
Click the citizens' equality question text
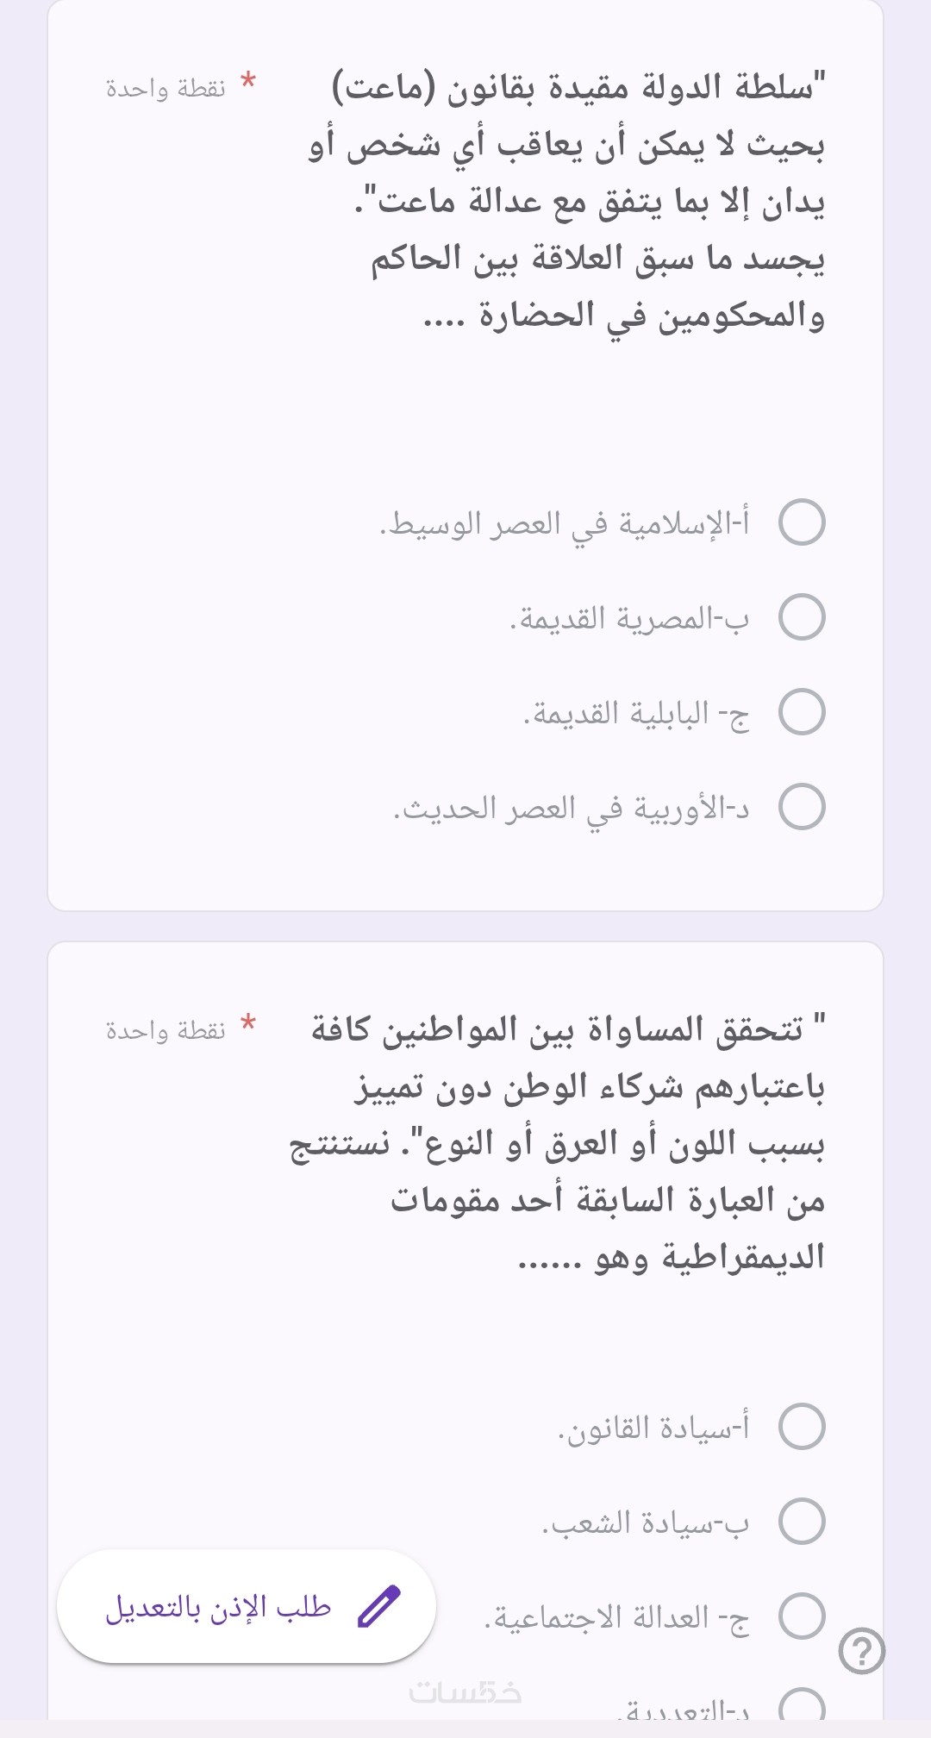pyautogui.click(x=560, y=1142)
